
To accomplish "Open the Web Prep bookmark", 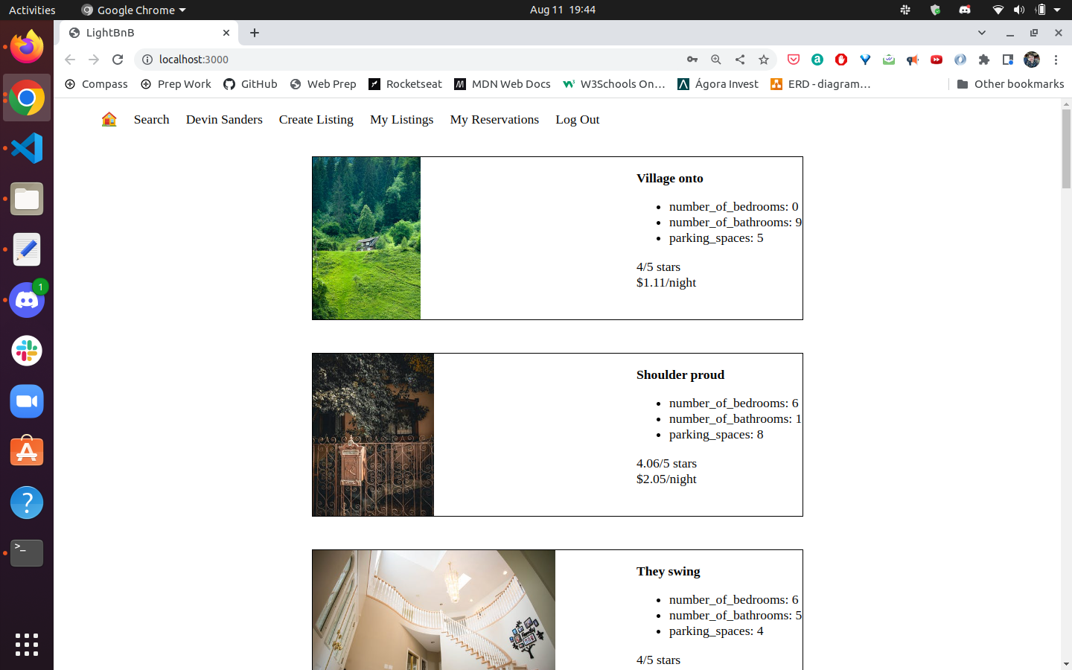I will point(323,84).
